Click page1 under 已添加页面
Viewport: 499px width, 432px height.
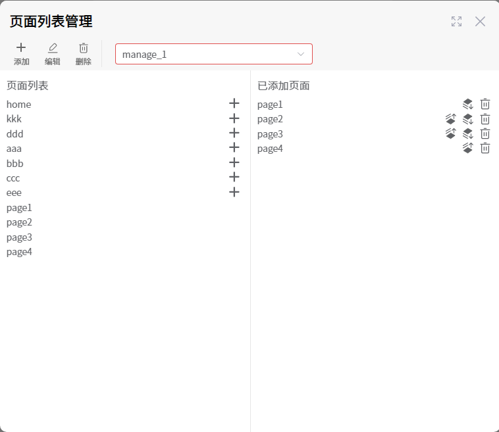click(270, 105)
